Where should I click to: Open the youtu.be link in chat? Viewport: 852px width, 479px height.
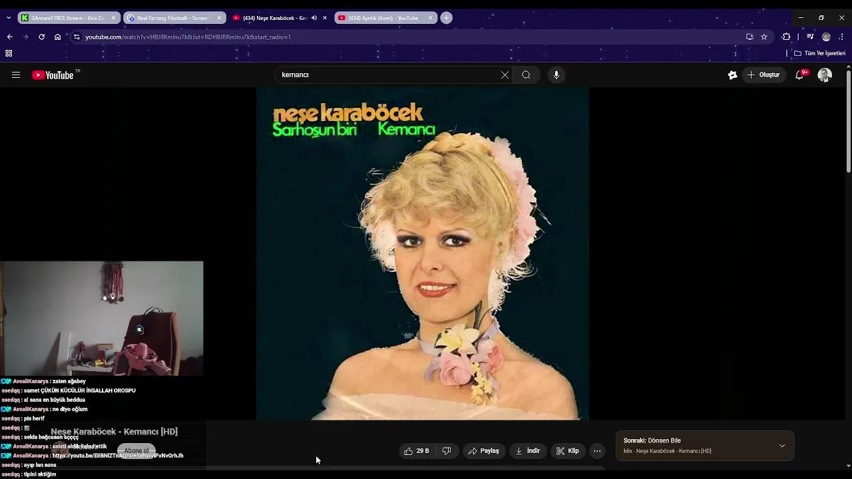point(118,456)
